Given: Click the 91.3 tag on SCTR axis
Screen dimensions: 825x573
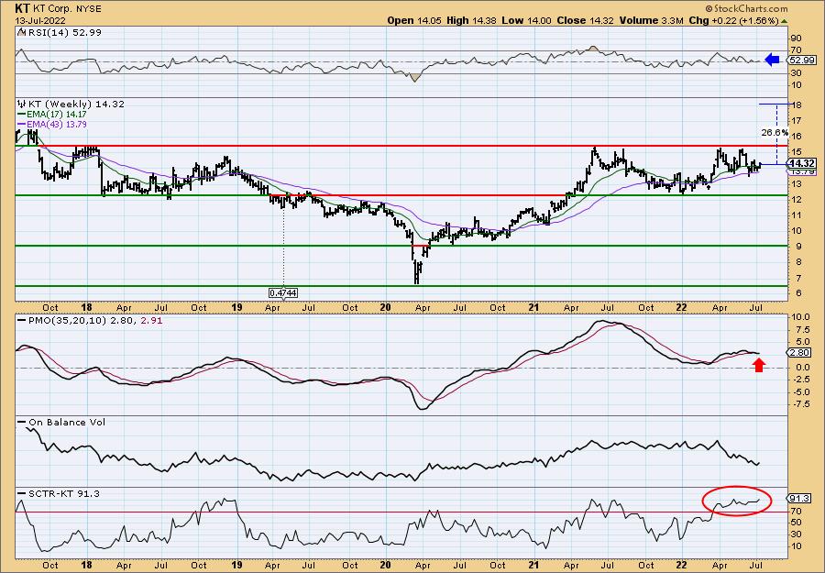Looking at the screenshot, I should click(799, 499).
